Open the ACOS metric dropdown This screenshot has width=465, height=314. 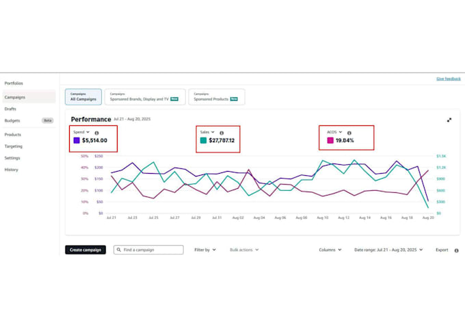click(x=334, y=132)
